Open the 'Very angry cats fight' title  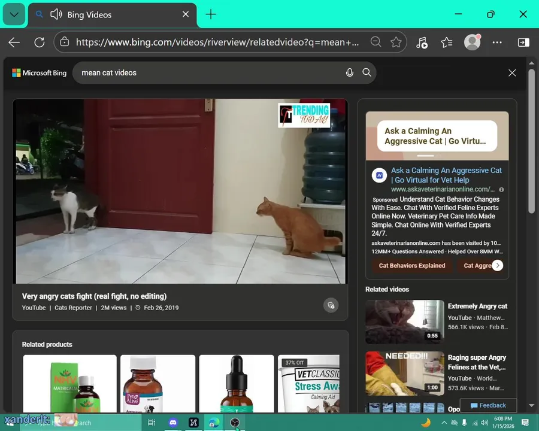(x=94, y=296)
